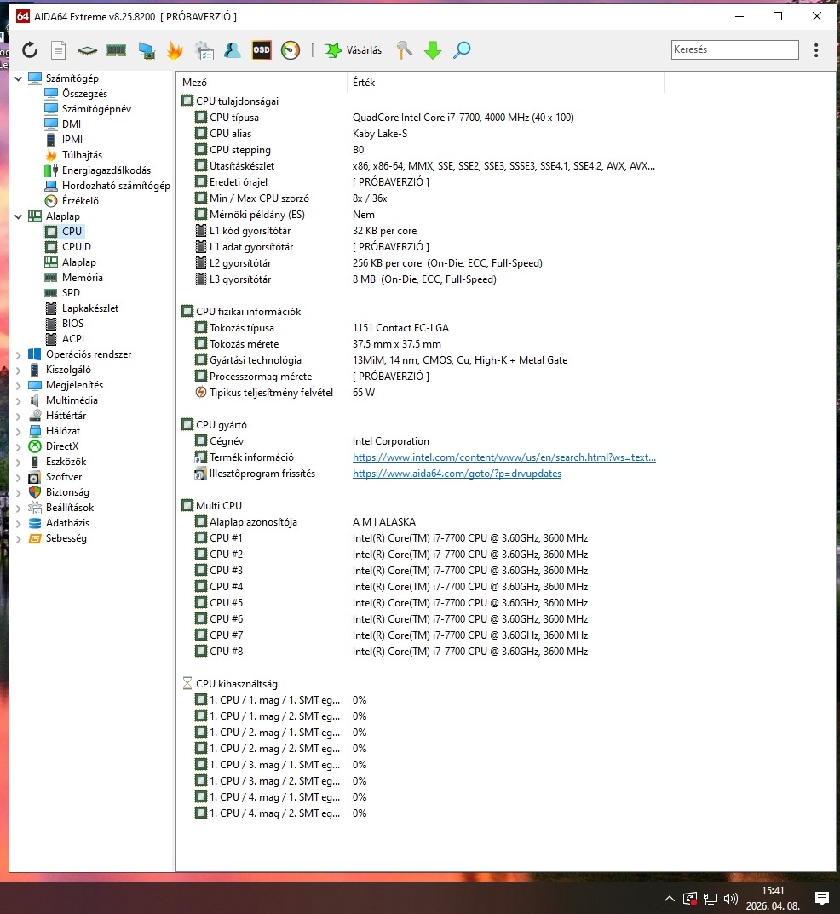
Task: Expand the Multimédia tree node
Action: [x=18, y=400]
